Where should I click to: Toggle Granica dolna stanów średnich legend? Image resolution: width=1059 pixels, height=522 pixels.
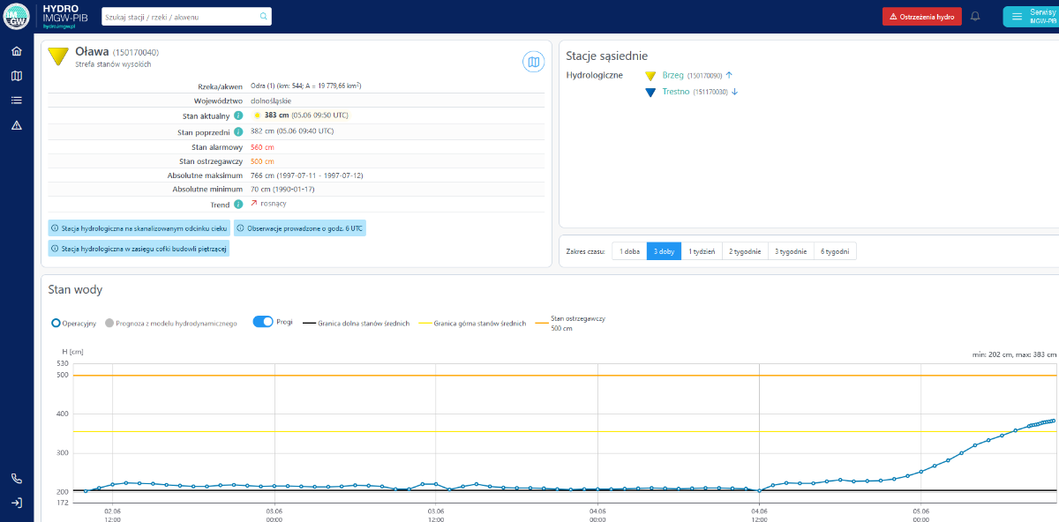pyautogui.click(x=356, y=324)
